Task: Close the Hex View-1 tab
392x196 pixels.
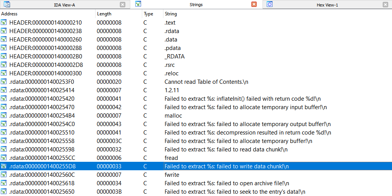Action: tap(385, 5)
